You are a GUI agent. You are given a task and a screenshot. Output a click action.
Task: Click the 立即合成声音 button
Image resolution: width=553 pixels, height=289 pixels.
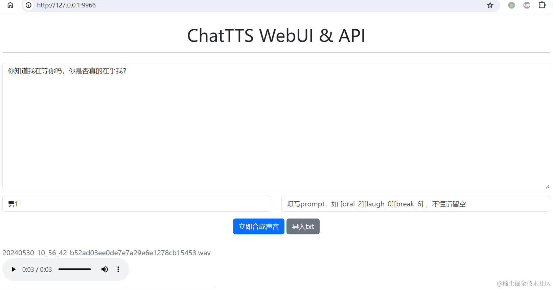[x=259, y=226]
